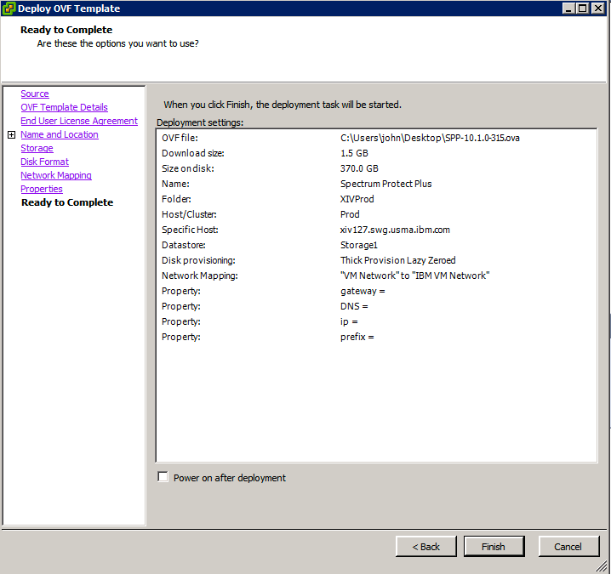Click the window resize grip corner
Screen dimensions: 611x574
(x=602, y=566)
